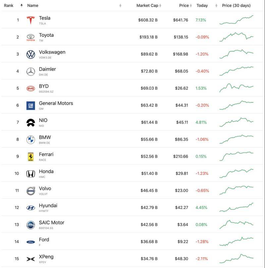Click the Toyota logo icon
Image resolution: width=265 pixels, height=268 pixels.
point(30,37)
